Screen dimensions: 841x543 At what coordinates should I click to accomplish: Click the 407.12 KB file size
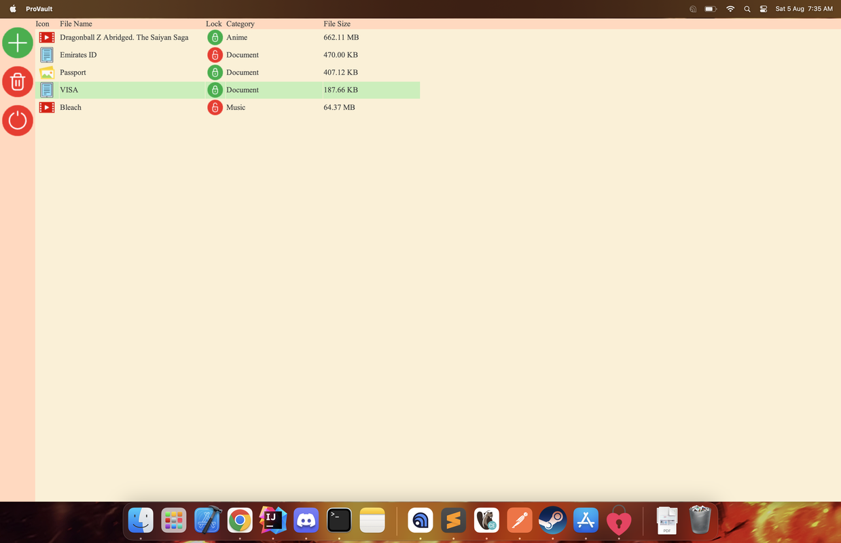pyautogui.click(x=340, y=72)
